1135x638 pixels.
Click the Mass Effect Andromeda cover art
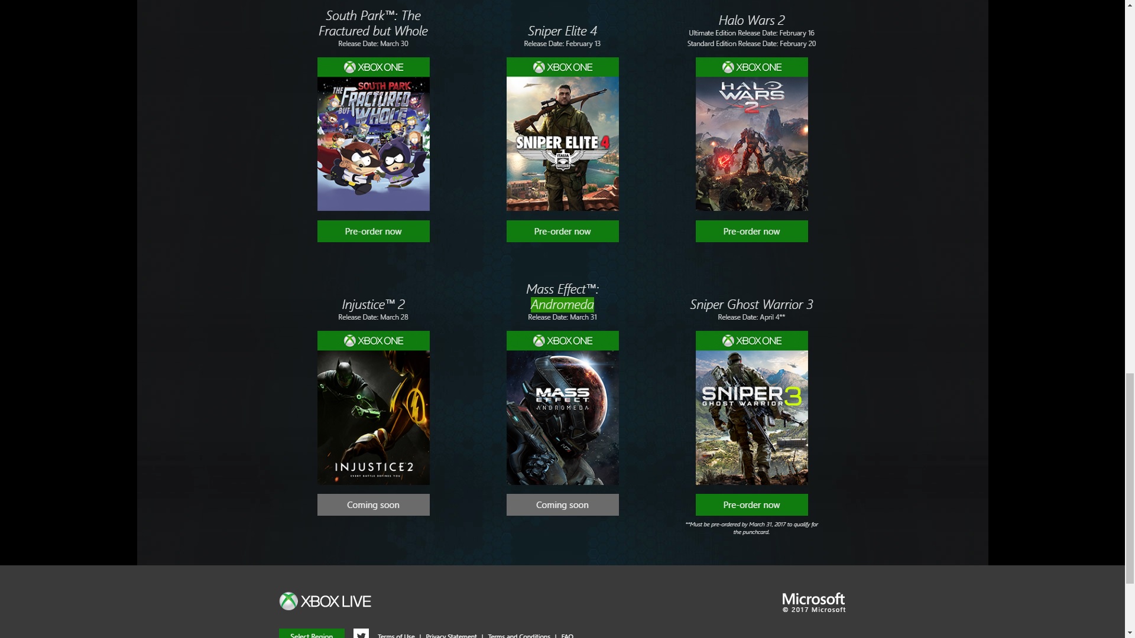(563, 418)
